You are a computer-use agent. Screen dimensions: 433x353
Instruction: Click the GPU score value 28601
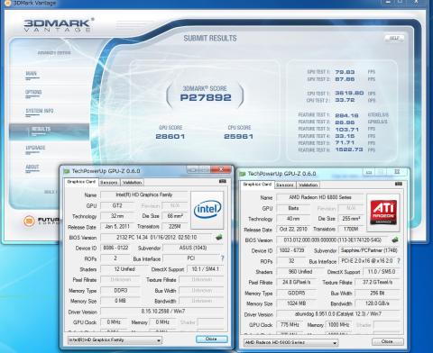click(170, 137)
